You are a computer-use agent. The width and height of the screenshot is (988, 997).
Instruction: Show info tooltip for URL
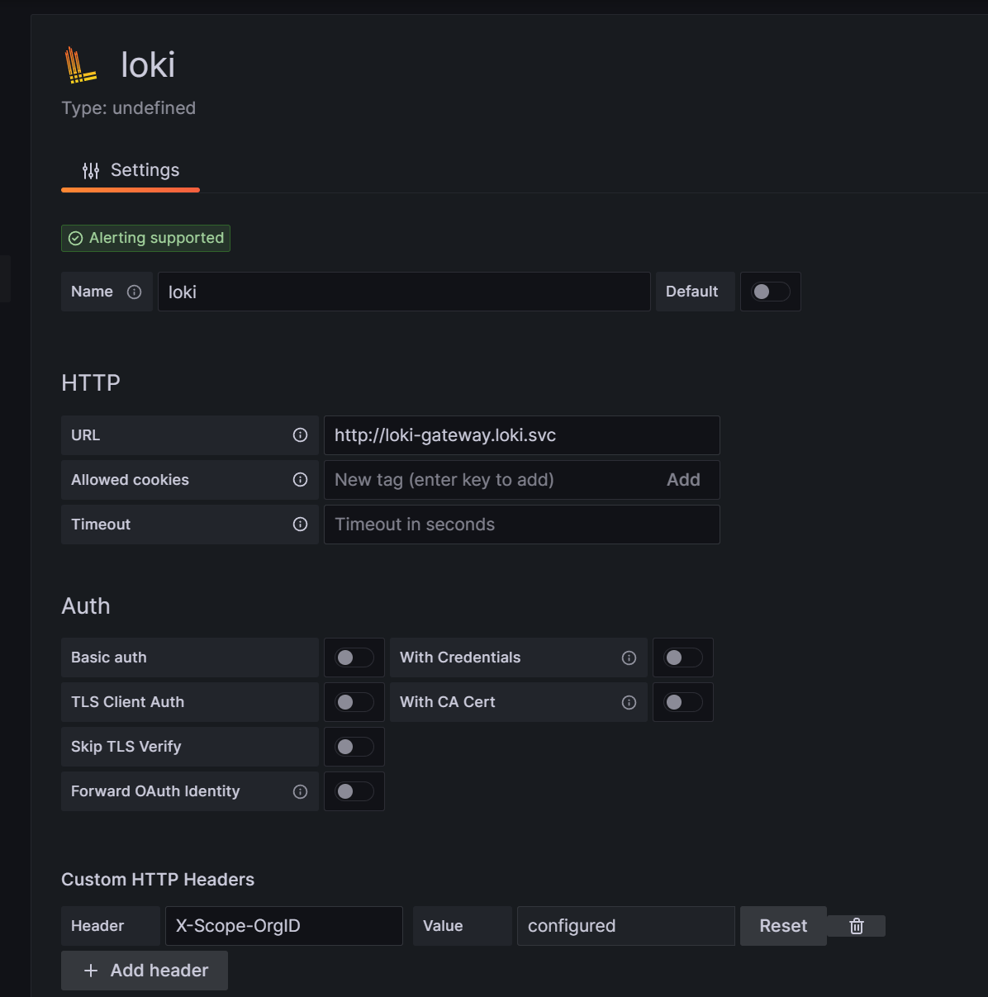point(301,435)
